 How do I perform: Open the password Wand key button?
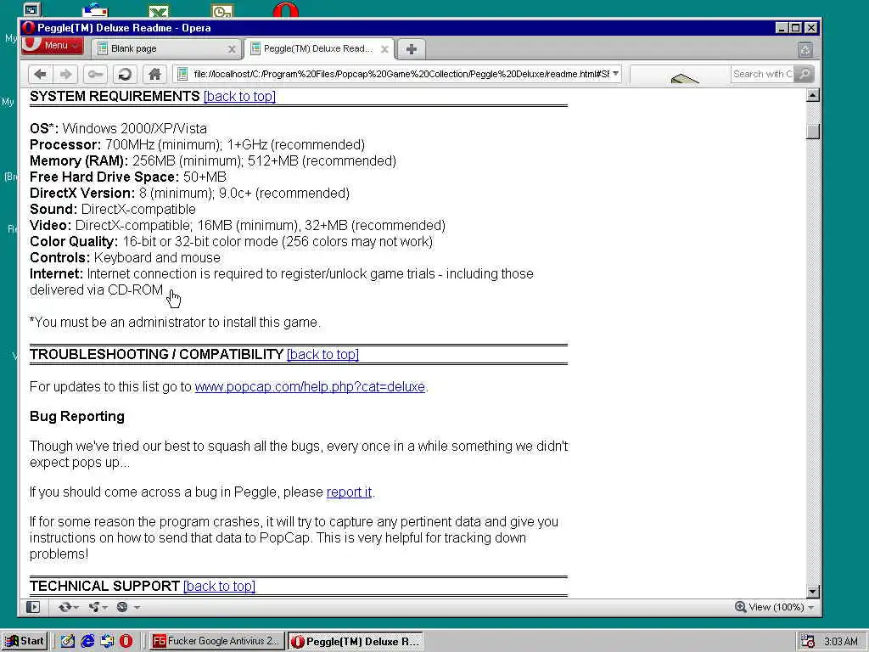point(95,74)
